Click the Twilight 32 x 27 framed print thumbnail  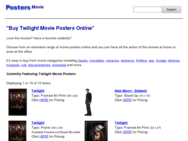pyautogui.click(x=96, y=131)
